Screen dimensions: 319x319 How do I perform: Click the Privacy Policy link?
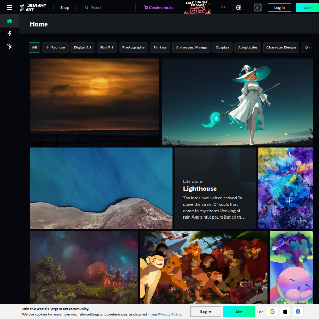[x=170, y=314]
